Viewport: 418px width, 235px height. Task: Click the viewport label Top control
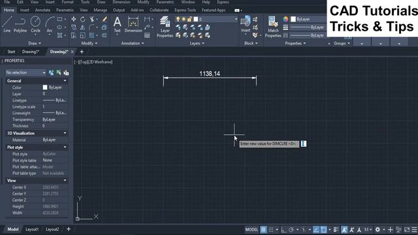point(84,62)
